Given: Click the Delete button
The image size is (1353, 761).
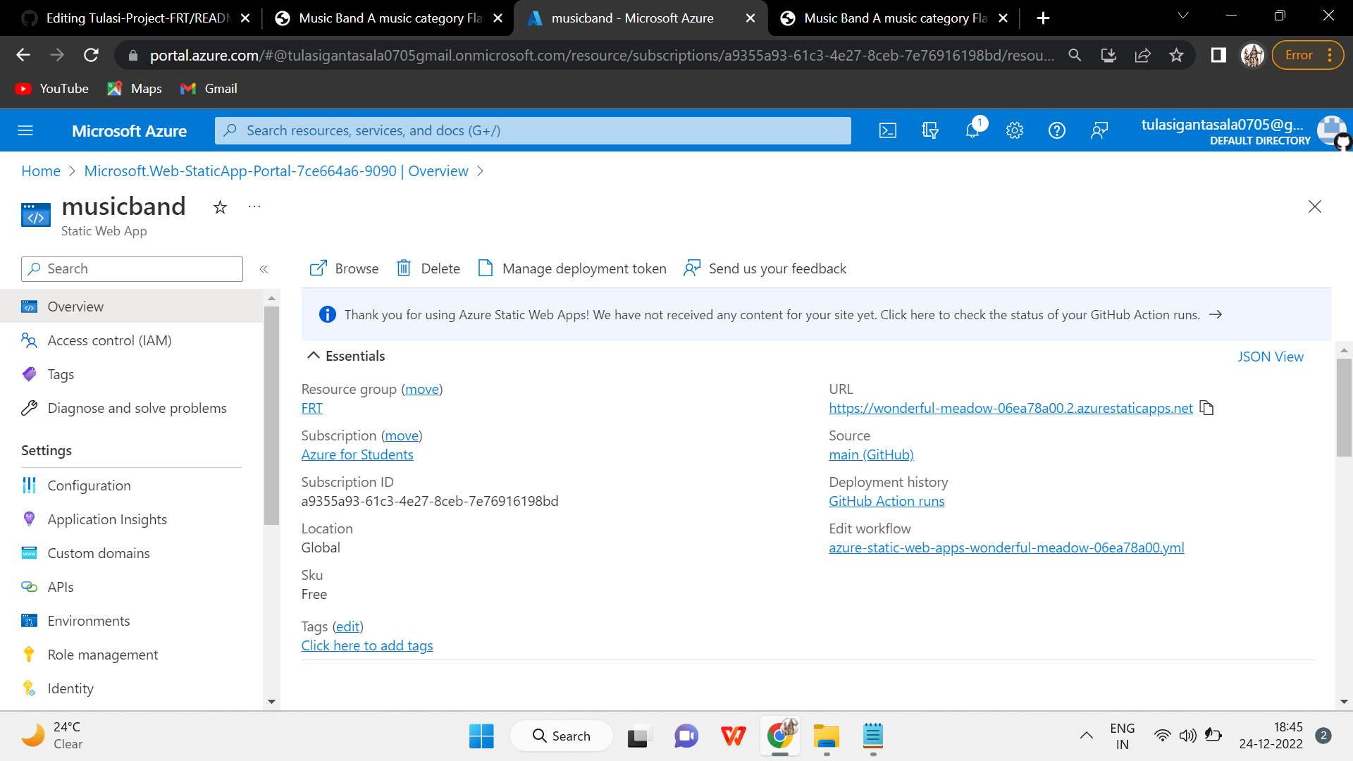Looking at the screenshot, I should (427, 268).
